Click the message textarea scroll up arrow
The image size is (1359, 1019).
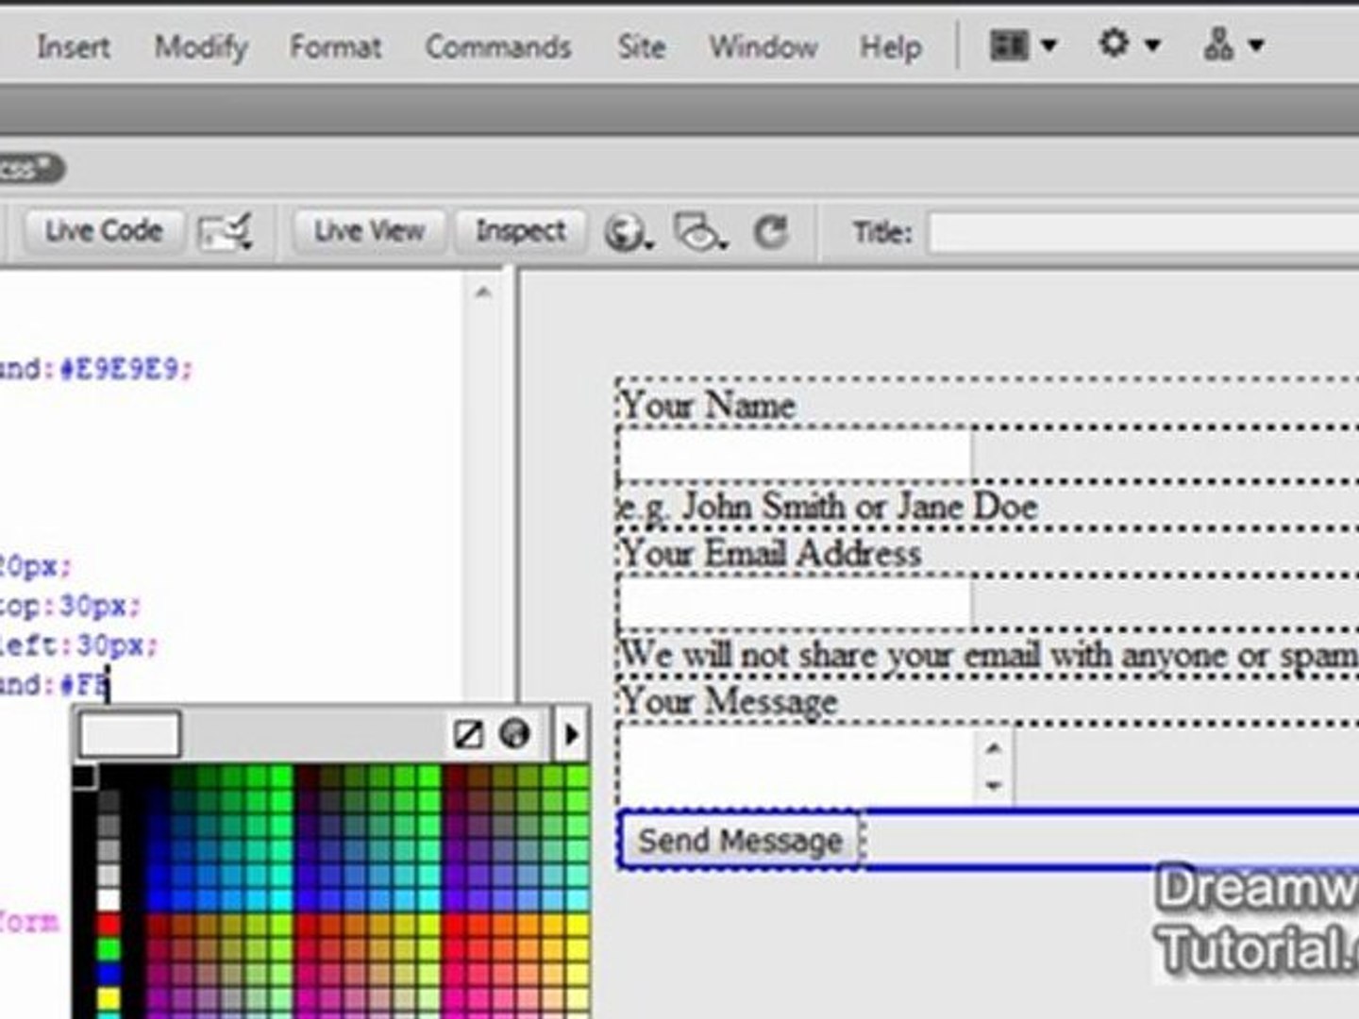pyautogui.click(x=994, y=749)
